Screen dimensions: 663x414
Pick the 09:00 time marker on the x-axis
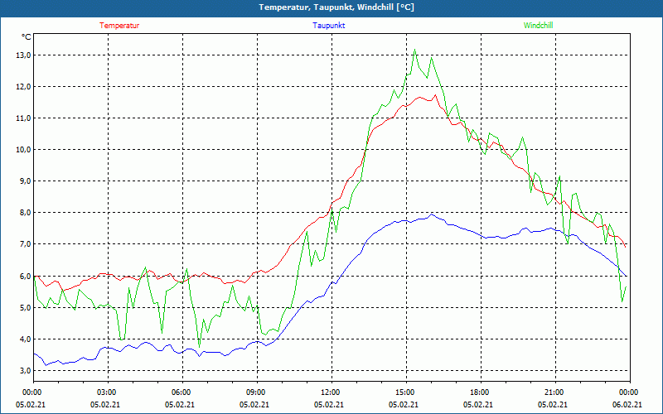point(255,392)
